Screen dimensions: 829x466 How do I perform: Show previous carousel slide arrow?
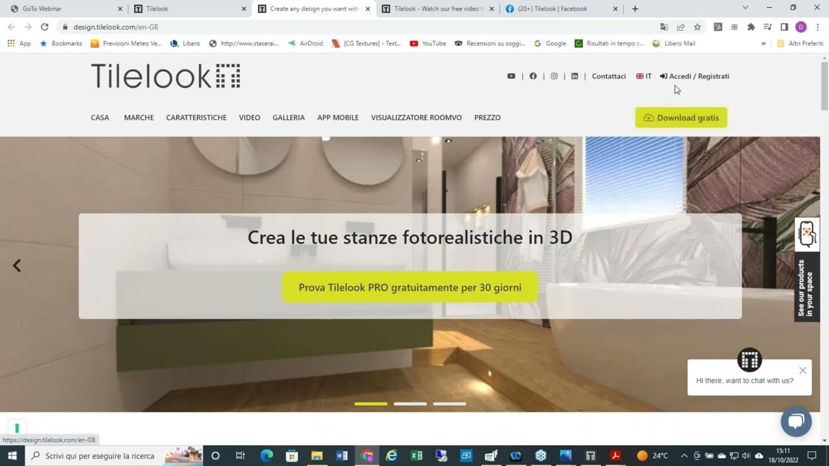click(x=17, y=265)
